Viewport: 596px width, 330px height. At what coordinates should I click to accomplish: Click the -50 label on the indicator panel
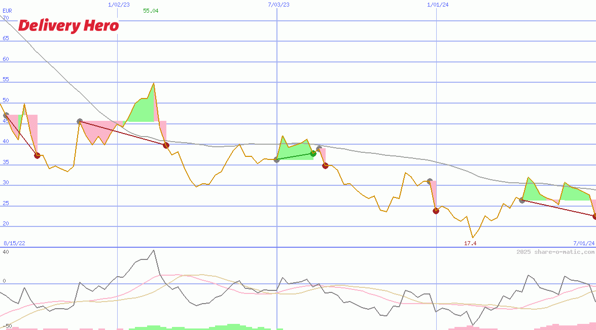point(7,326)
